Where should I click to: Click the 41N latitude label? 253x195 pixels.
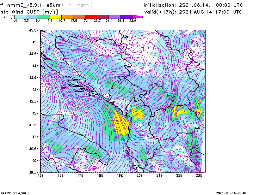(35, 137)
